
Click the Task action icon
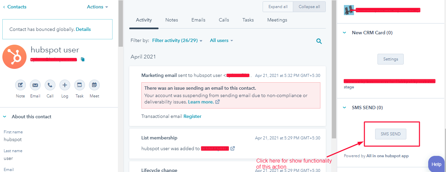(80, 85)
